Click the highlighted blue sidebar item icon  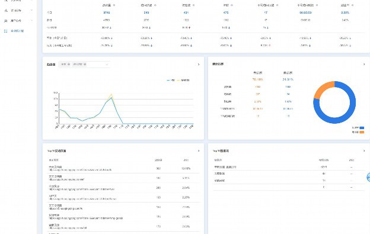click(6, 31)
